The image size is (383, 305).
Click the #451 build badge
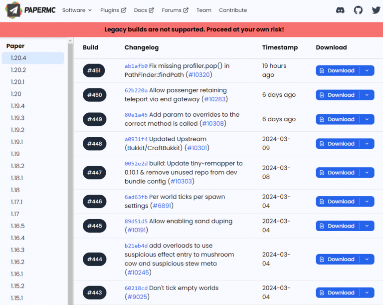[94, 70]
